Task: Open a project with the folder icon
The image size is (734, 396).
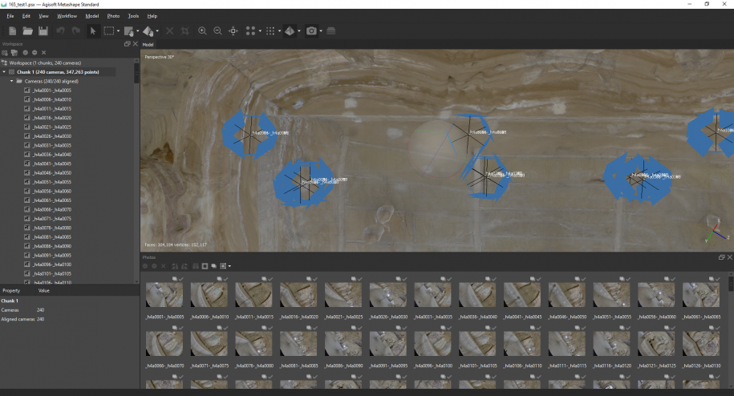Action: pos(27,31)
